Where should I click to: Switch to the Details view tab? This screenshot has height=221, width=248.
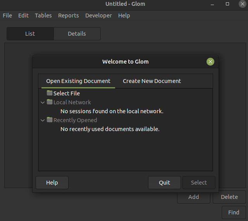[77, 34]
